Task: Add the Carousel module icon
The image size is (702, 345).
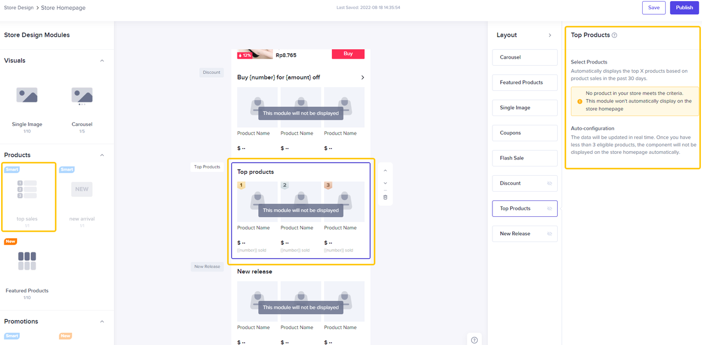Action: pyautogui.click(x=82, y=96)
